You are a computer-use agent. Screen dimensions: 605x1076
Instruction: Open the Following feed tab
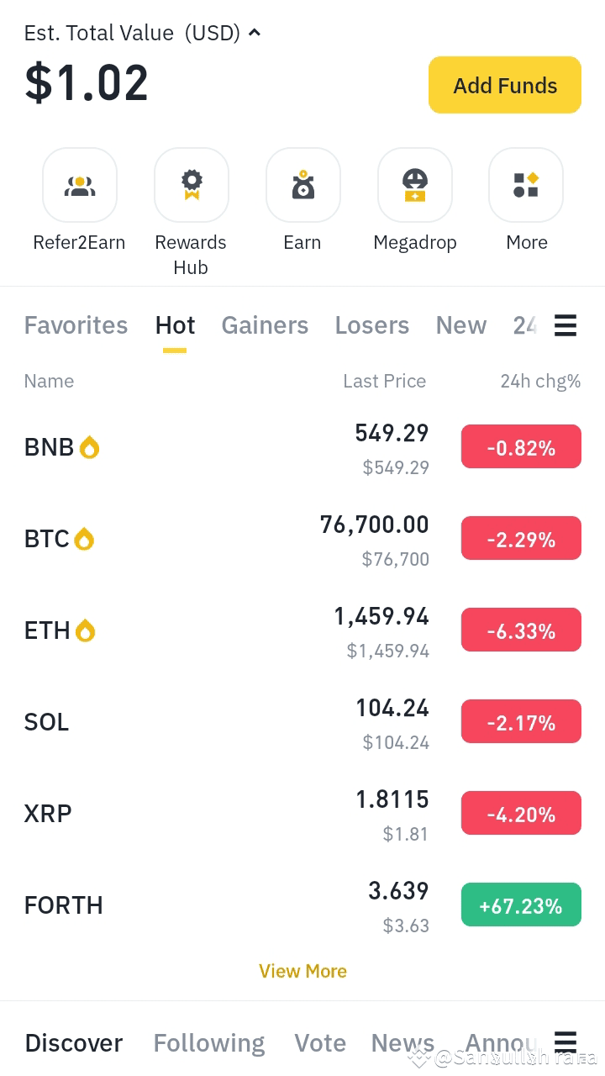pos(209,1043)
